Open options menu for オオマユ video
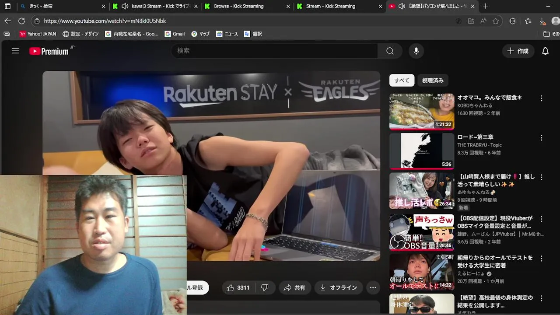The width and height of the screenshot is (560, 315). (541, 98)
